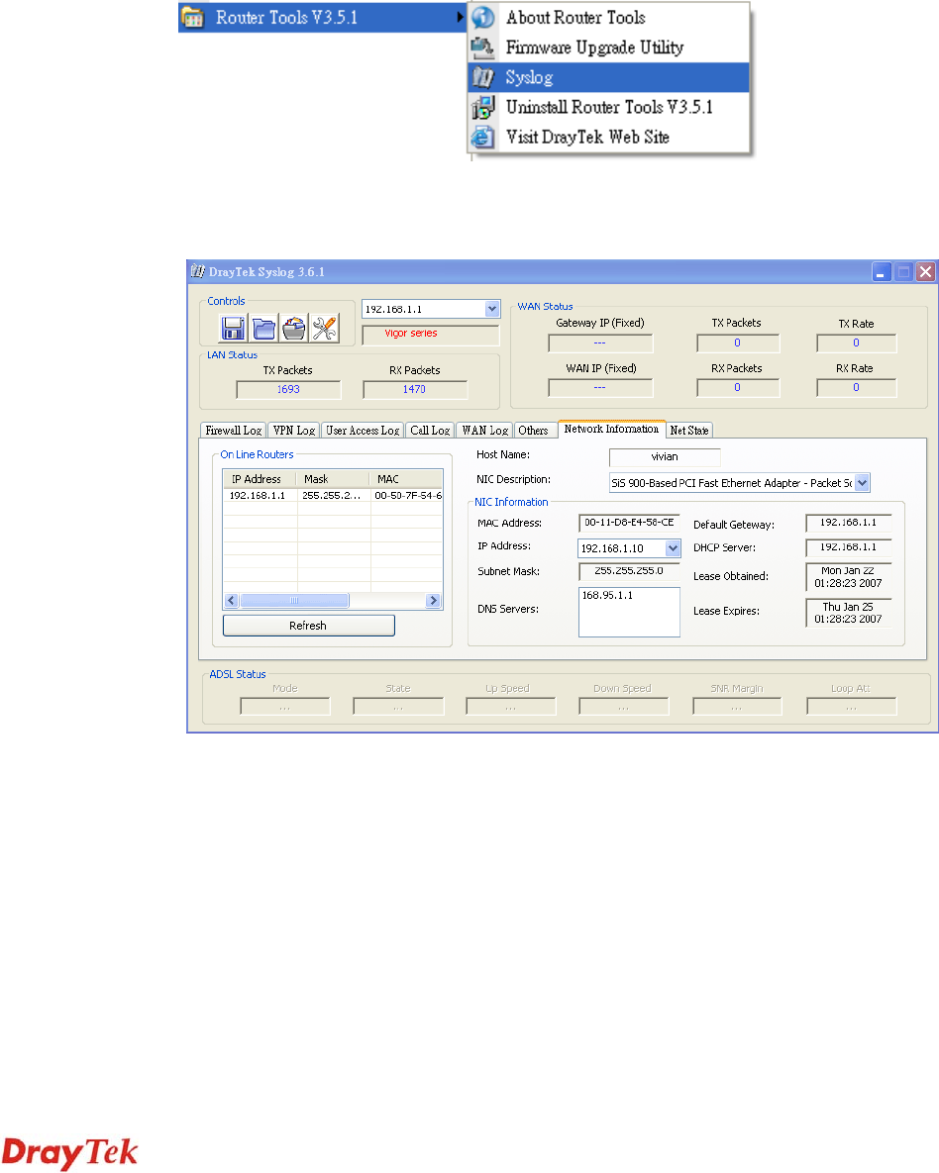Screen dimensions: 939x1173
Task: Click Router Tools V3.5.1 menu item
Action: pos(323,17)
